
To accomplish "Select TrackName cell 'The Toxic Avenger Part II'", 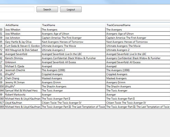I will (x=73, y=99).
